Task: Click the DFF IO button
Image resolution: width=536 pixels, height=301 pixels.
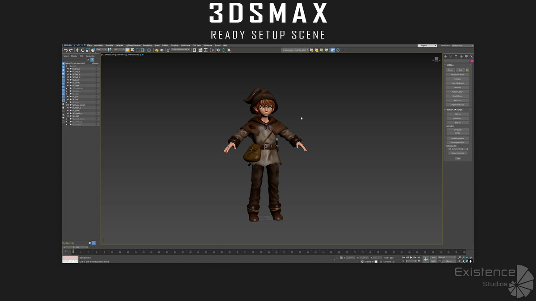Action: 457,114
